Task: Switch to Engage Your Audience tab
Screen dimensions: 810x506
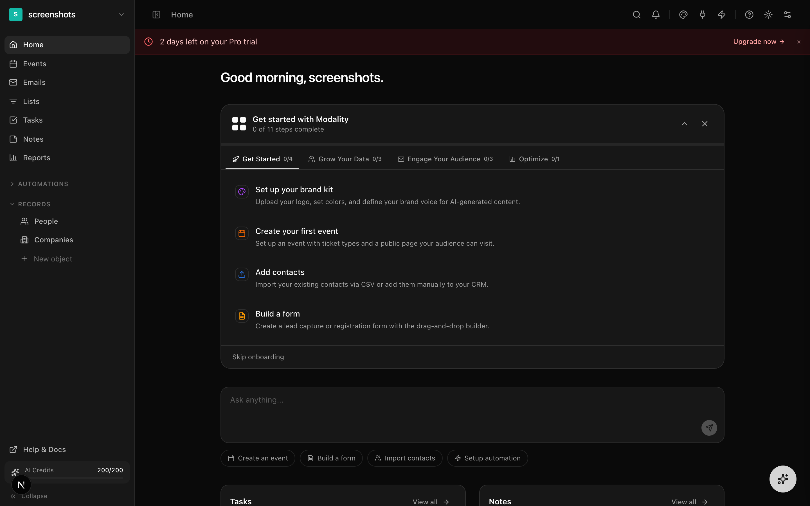Action: click(x=445, y=159)
